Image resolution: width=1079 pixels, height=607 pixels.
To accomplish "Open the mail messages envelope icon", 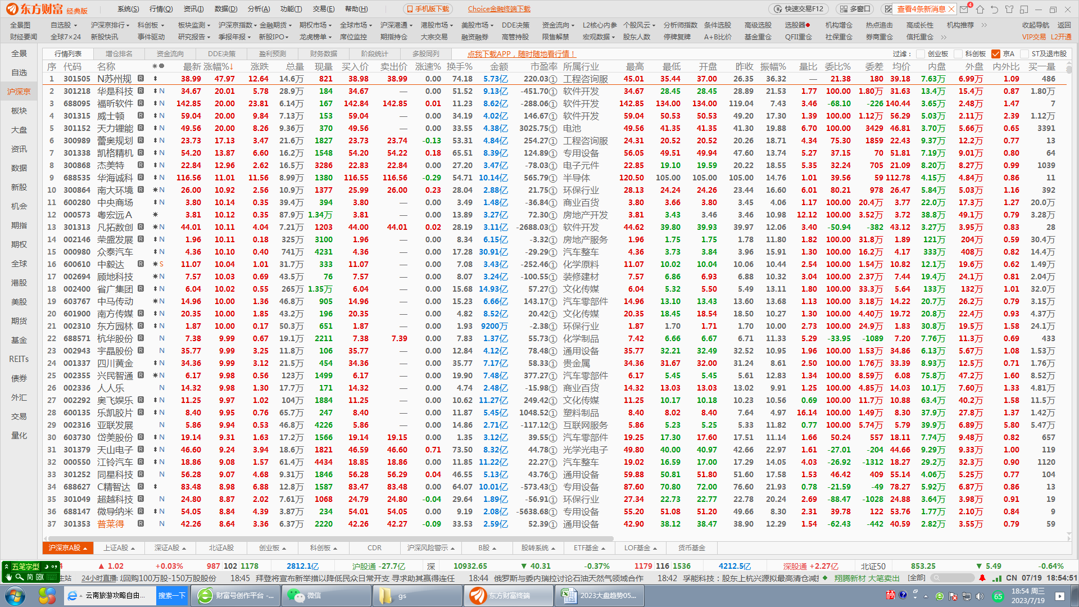I will click(x=964, y=9).
